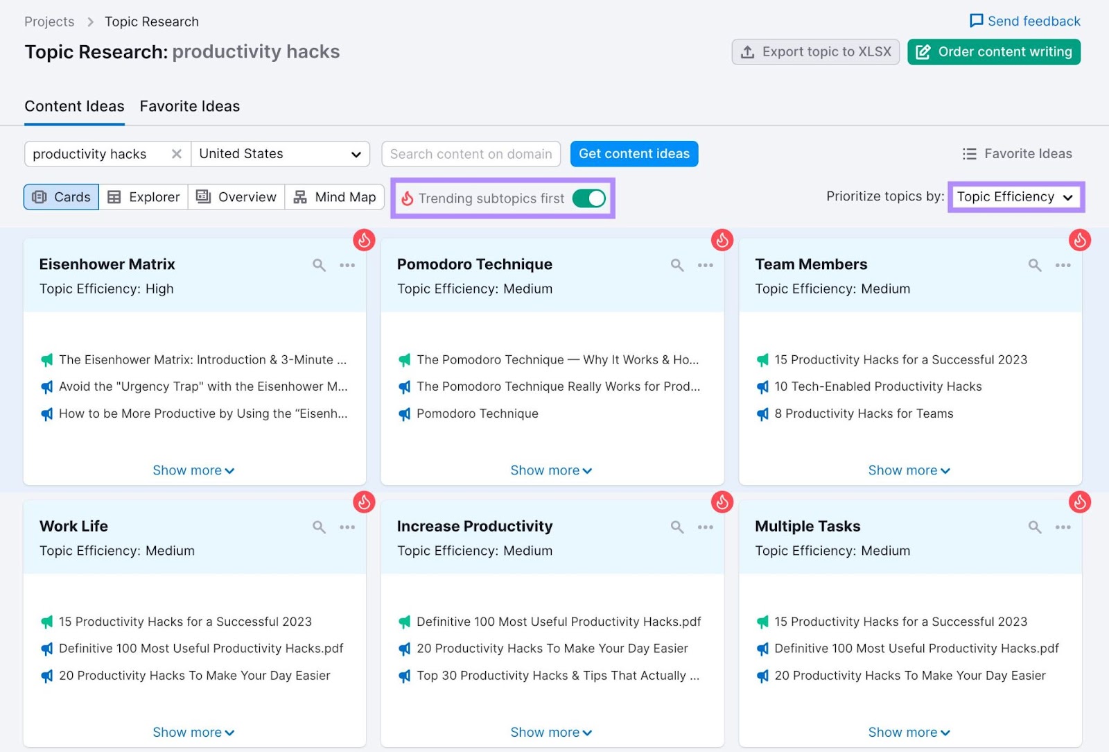Open the three-dot menu on Pomodoro Technique card
Screen dimensions: 1109x752
pyautogui.click(x=706, y=265)
